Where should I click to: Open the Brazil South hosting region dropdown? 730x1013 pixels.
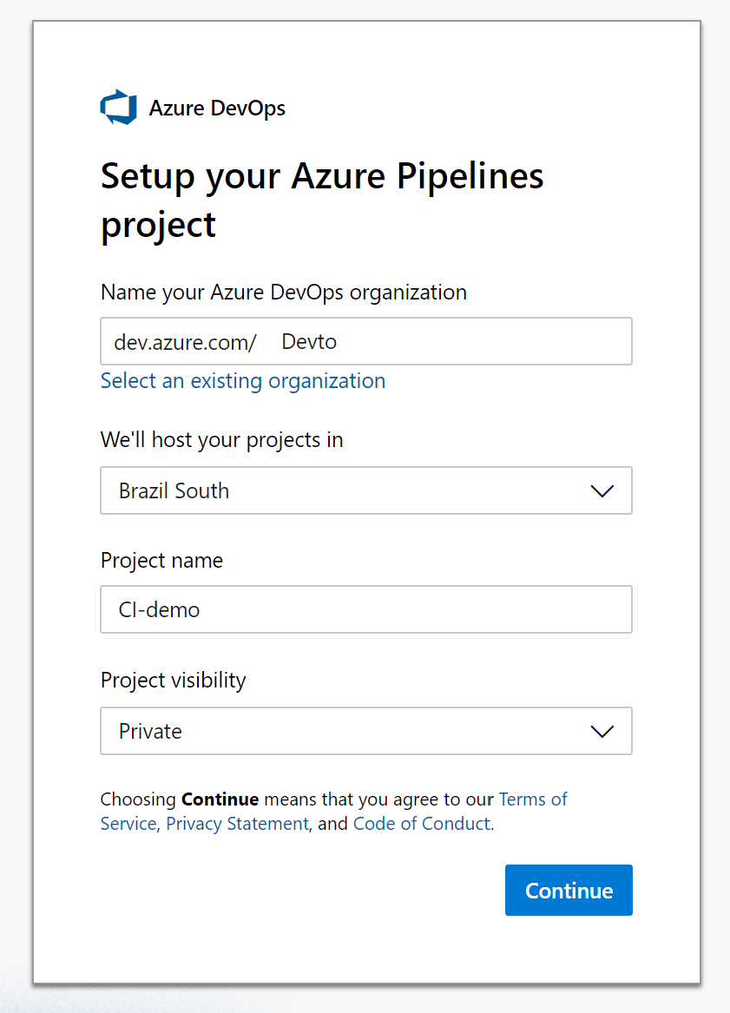tap(366, 490)
